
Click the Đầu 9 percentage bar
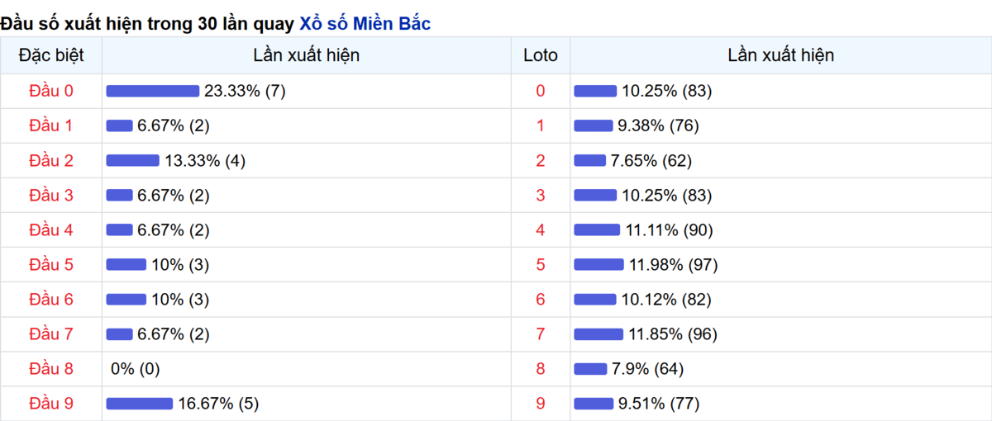click(140, 404)
